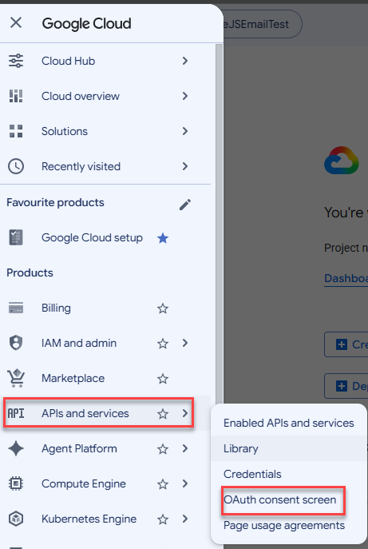Screen dimensions: 368x549
Task: Open Page usage agreements
Action: (x=289, y=525)
